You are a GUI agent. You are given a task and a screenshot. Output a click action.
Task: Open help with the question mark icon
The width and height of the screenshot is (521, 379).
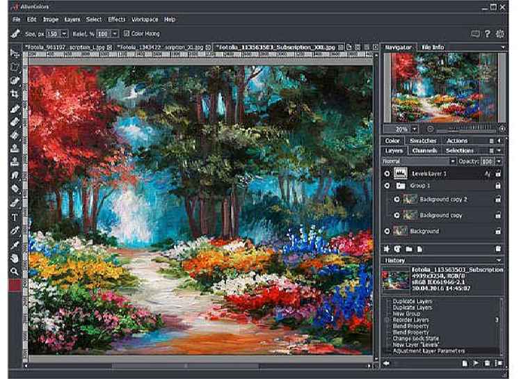point(488,33)
